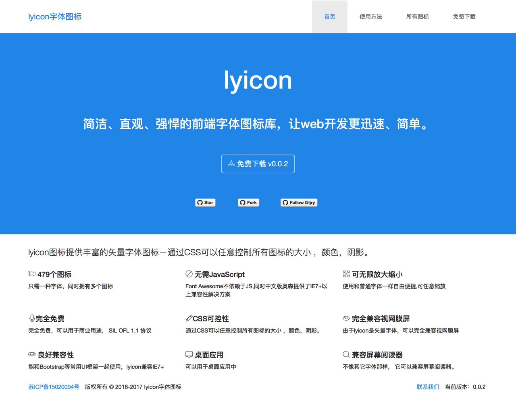Click the flag icon beside 479个图标
The height and width of the screenshot is (395, 516).
click(32, 274)
